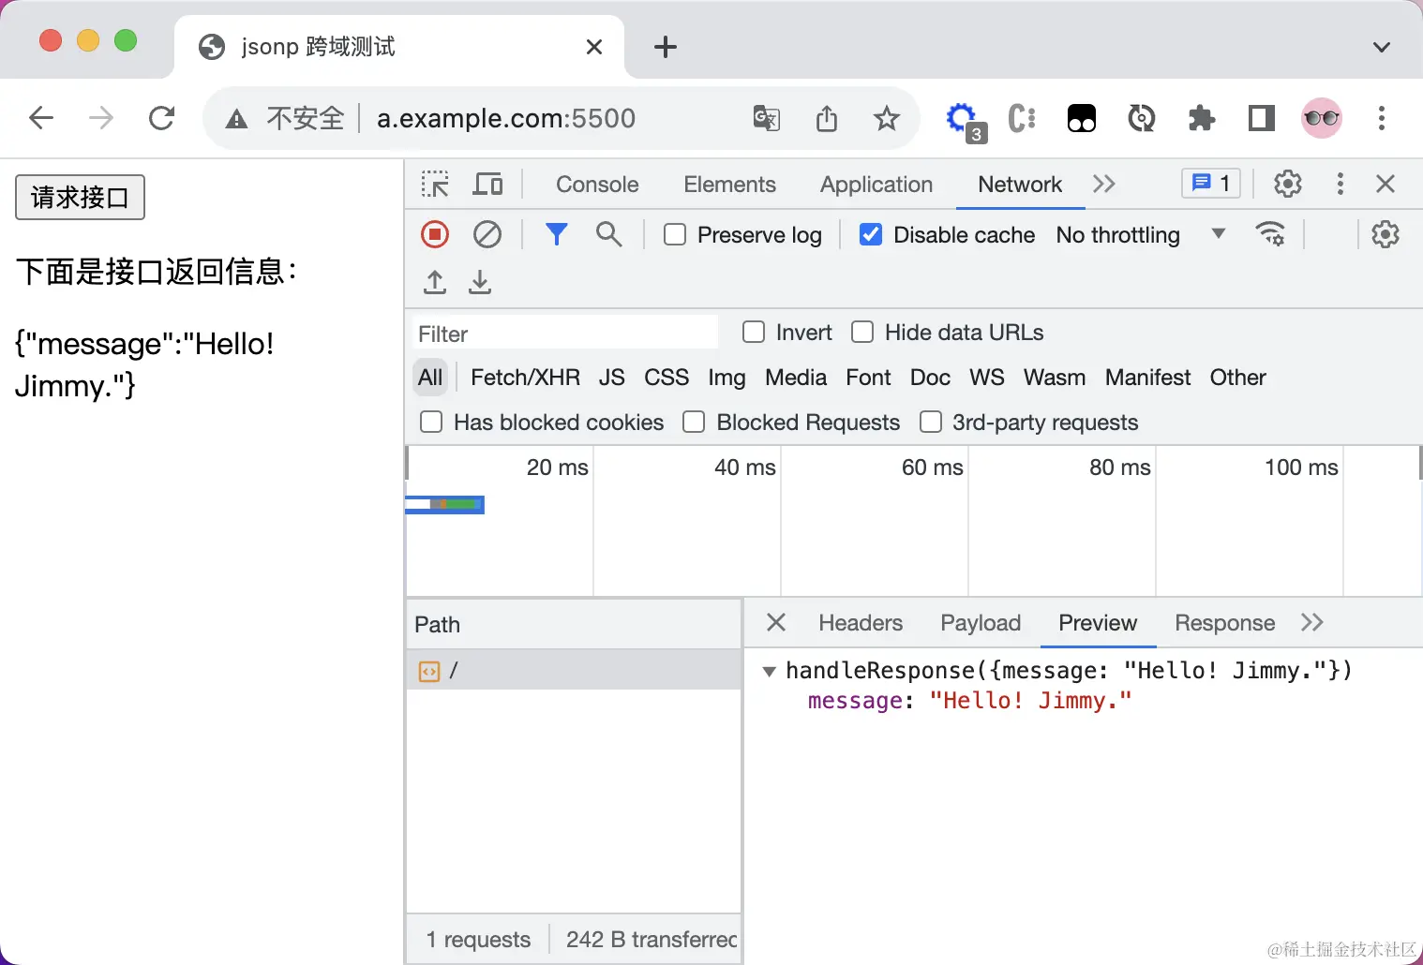
Task: Clear the network log
Action: point(487,234)
